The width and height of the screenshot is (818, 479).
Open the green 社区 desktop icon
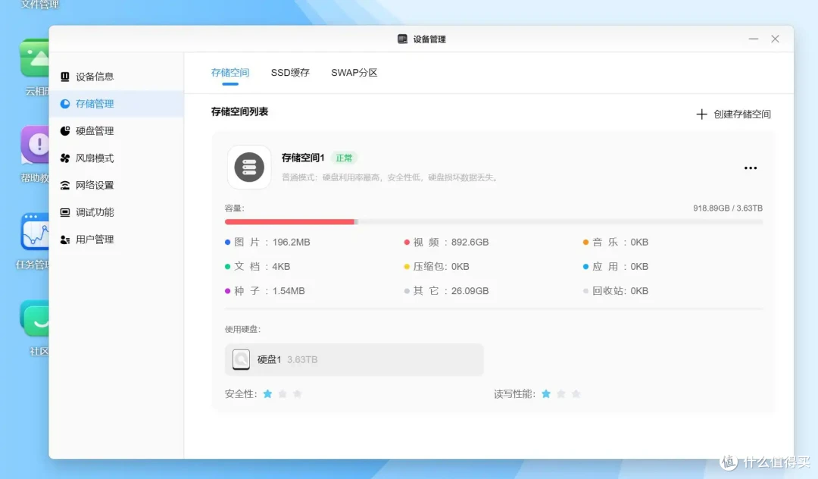[35, 318]
